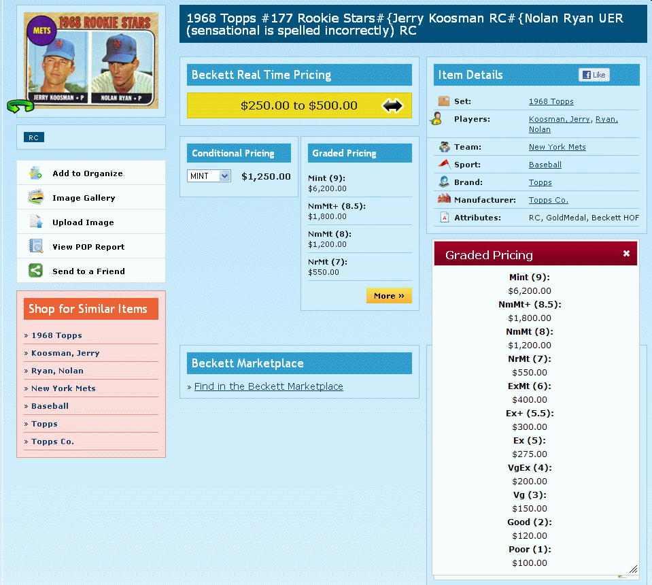Click the Manufacturer factory icon
The width and height of the screenshot is (652, 585).
[444, 199]
